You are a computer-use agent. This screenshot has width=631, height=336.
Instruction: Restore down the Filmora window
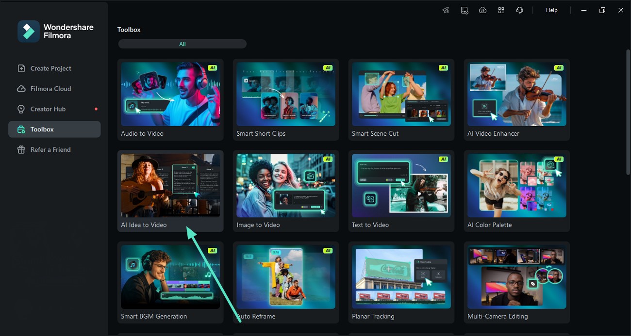(602, 10)
